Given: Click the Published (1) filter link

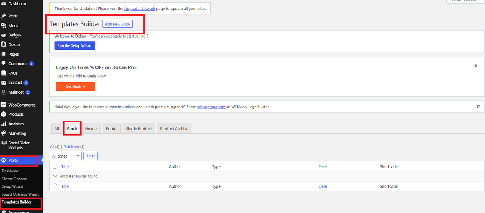Looking at the screenshot, I should 74,147.
